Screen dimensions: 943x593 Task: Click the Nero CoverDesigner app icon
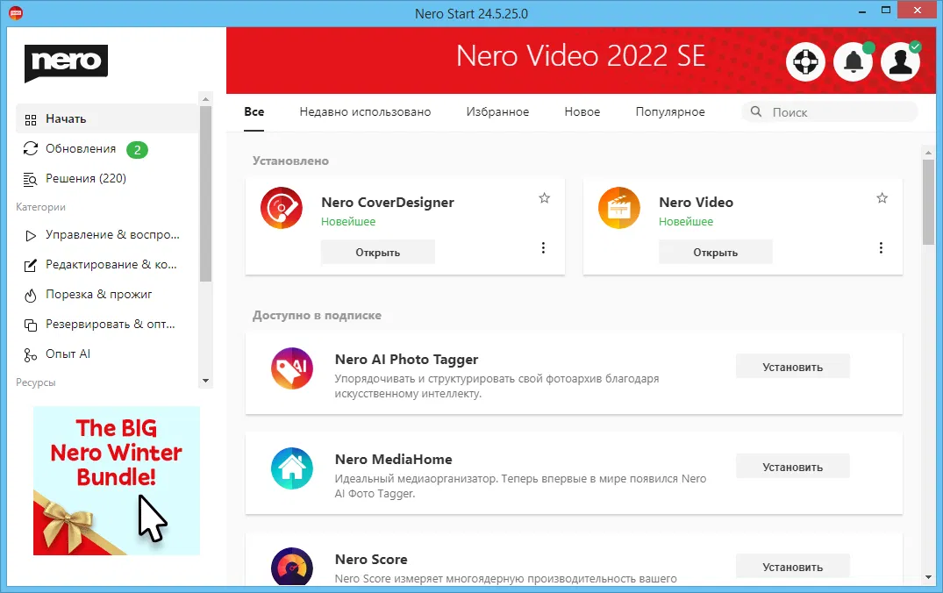[x=282, y=208]
